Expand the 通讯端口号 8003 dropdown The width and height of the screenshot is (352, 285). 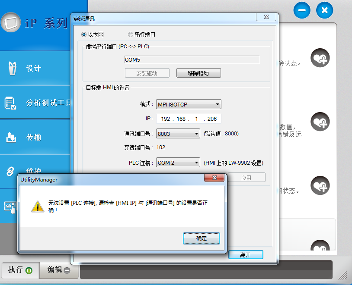click(x=178, y=134)
